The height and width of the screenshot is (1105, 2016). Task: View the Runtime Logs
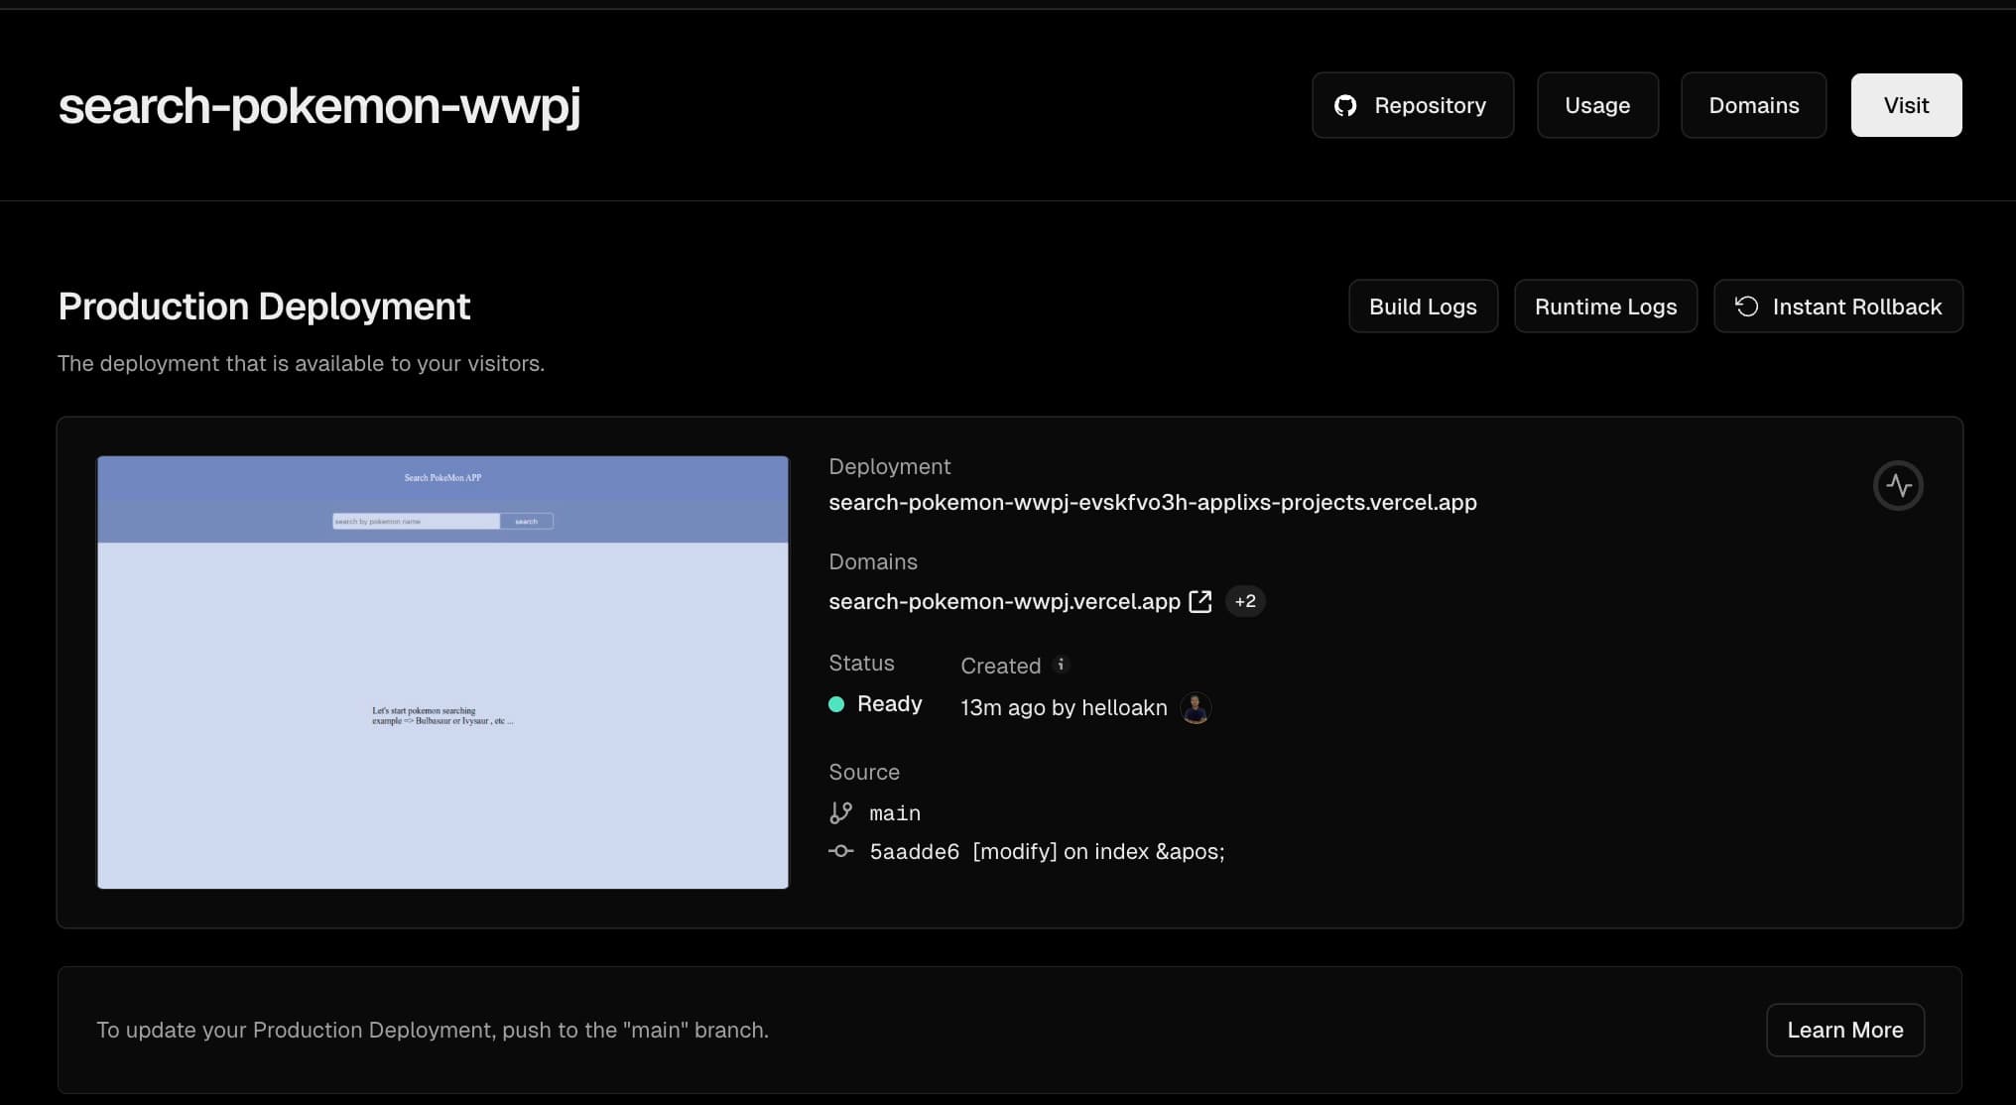(1605, 307)
